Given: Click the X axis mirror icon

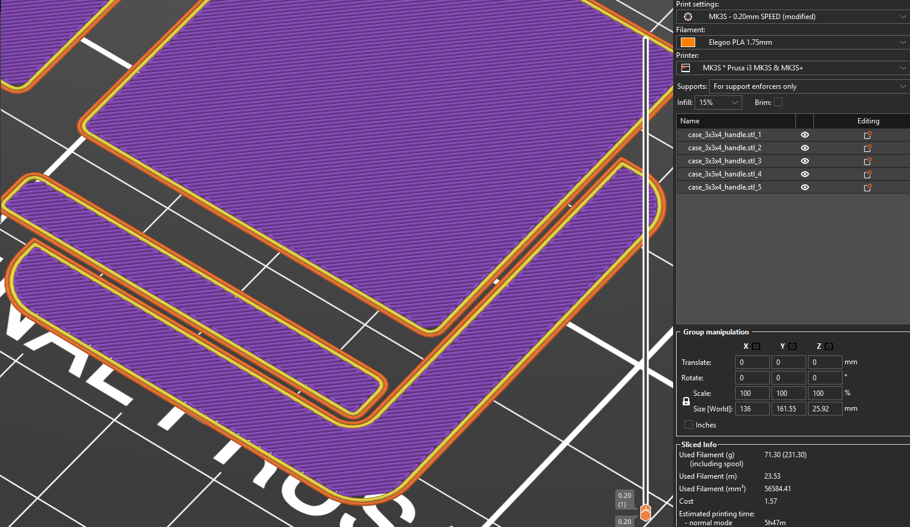Looking at the screenshot, I should 756,346.
